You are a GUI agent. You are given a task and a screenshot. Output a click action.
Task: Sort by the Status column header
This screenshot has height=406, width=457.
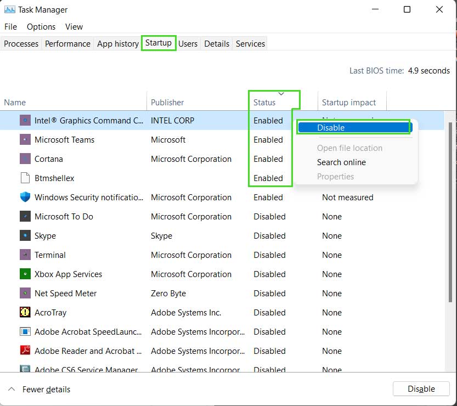click(x=264, y=102)
